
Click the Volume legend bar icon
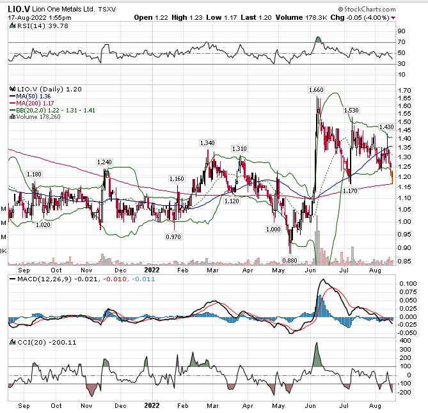[x=12, y=117]
